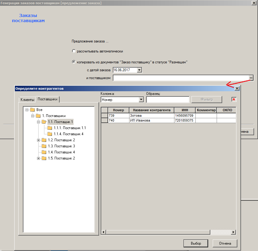Image resolution: width=258 pixels, height=251 pixels.
Task: Click folder icon of 1.1.1. Поставщик 1.1
Action: click(x=50, y=128)
